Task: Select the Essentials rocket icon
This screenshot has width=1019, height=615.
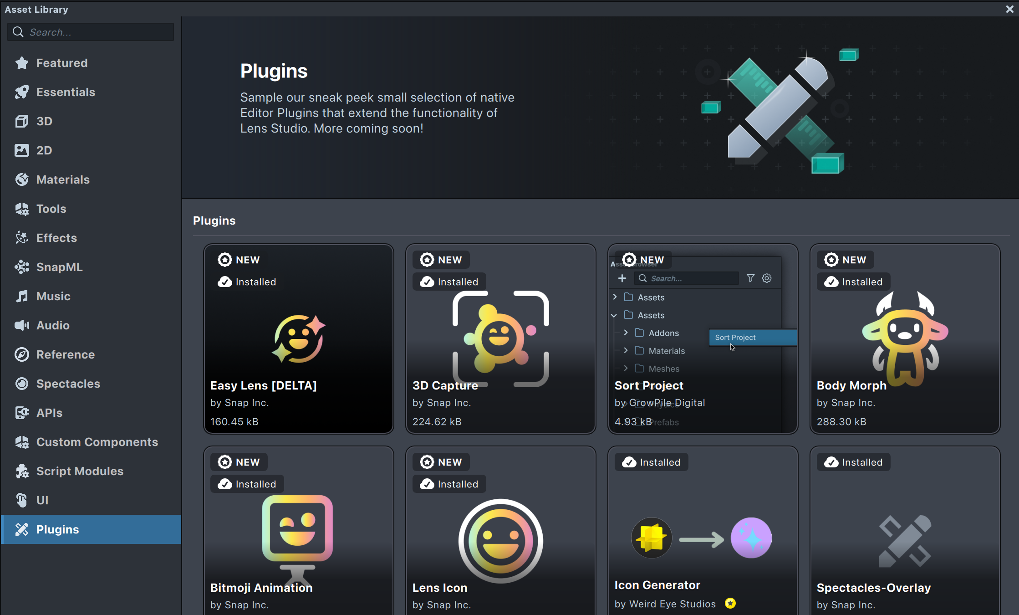Action: pos(21,92)
